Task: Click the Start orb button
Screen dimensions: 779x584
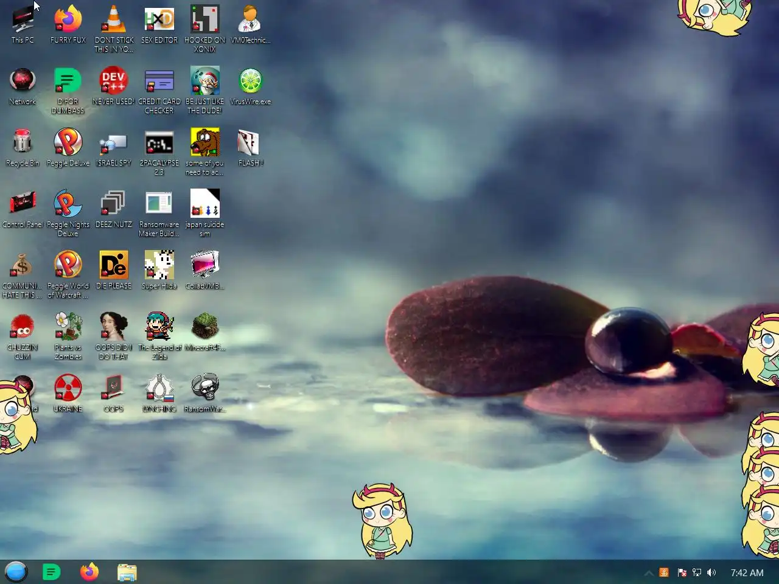Action: tap(16, 572)
